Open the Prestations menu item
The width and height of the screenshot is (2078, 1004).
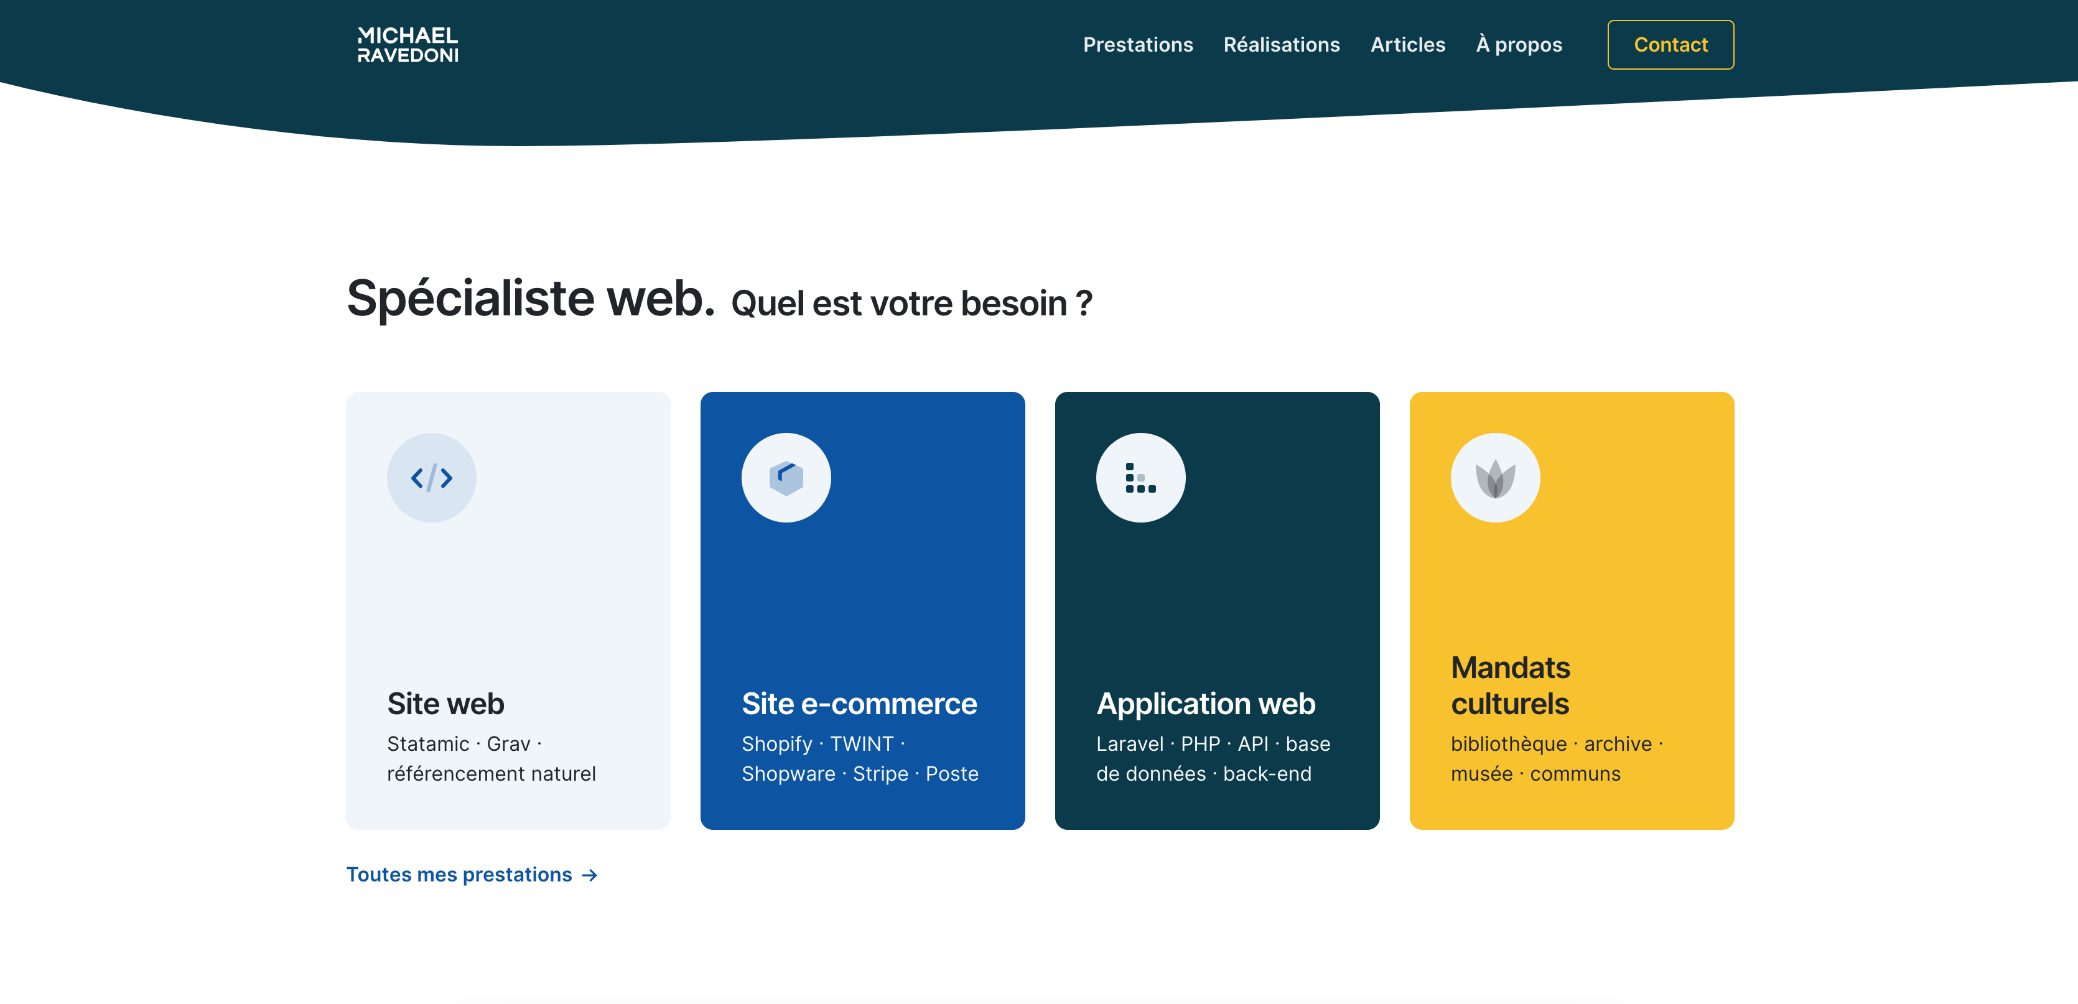click(x=1137, y=45)
